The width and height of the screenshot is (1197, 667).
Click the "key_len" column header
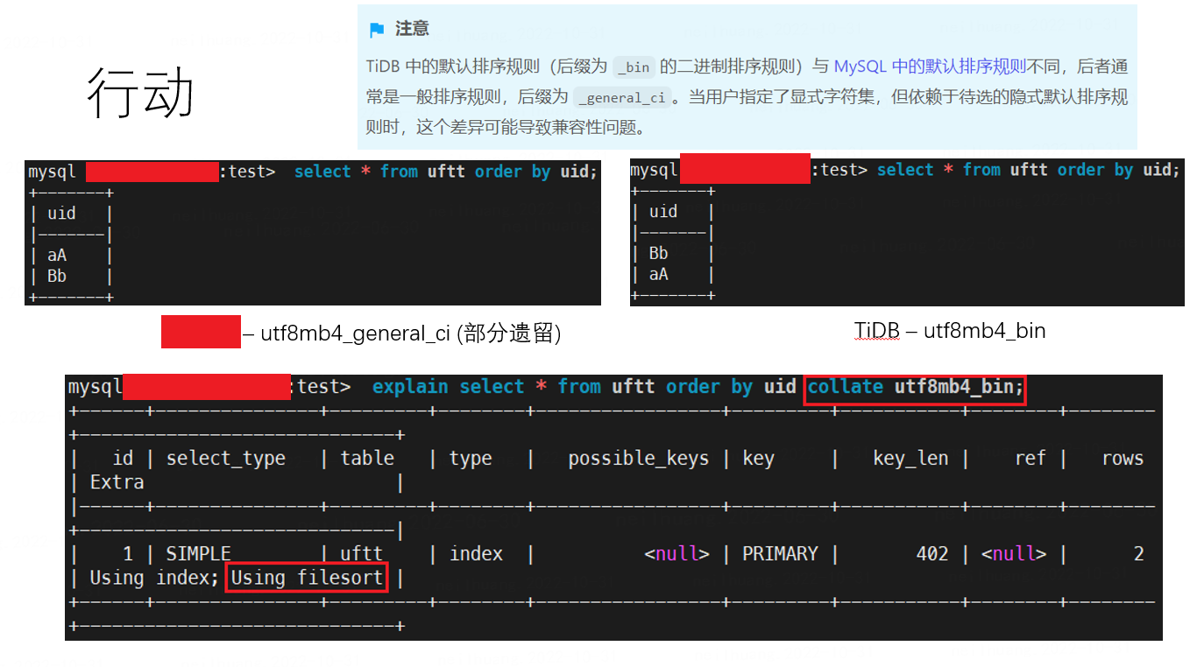pos(910,459)
